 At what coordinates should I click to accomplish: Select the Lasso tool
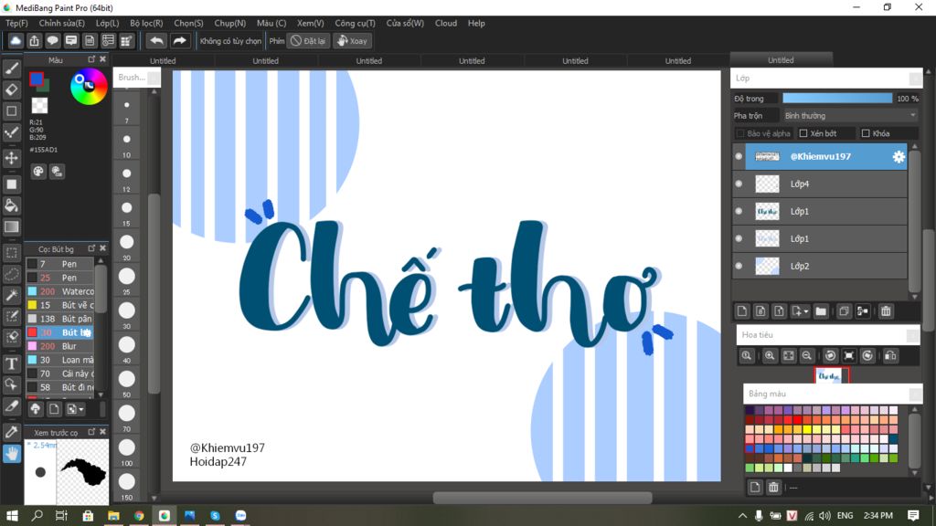[x=11, y=274]
